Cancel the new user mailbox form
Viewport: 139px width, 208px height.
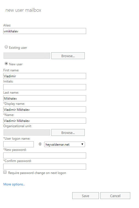pyautogui.click(x=115, y=196)
